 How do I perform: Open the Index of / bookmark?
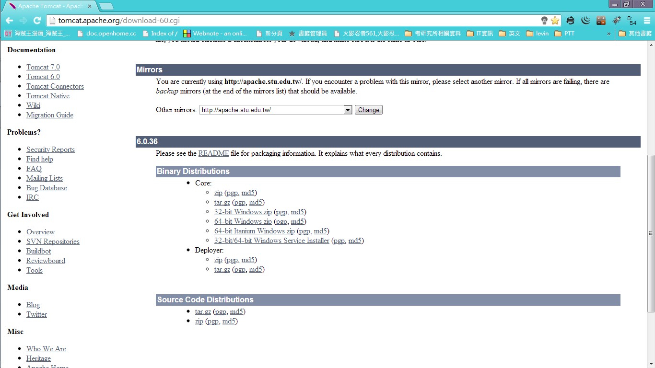[x=160, y=34]
